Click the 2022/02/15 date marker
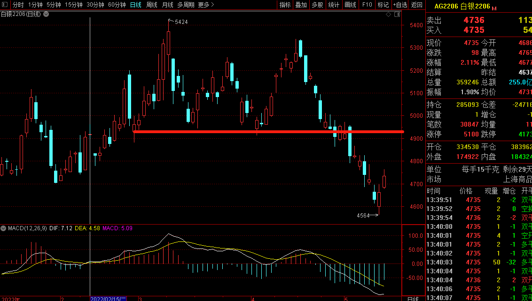The image size is (532, 301). point(108,299)
